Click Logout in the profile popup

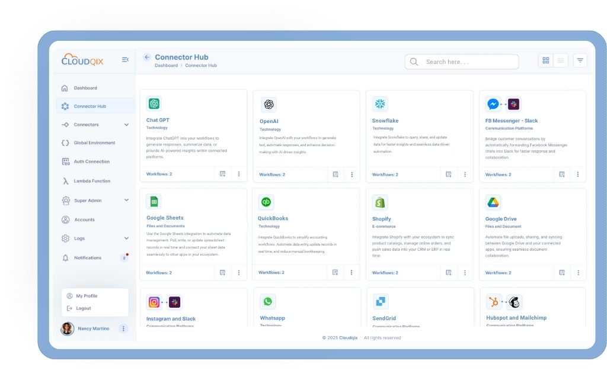pyautogui.click(x=84, y=308)
